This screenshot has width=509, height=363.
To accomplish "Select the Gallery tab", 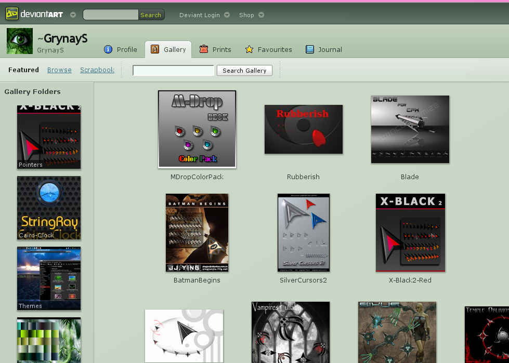I will (x=168, y=49).
